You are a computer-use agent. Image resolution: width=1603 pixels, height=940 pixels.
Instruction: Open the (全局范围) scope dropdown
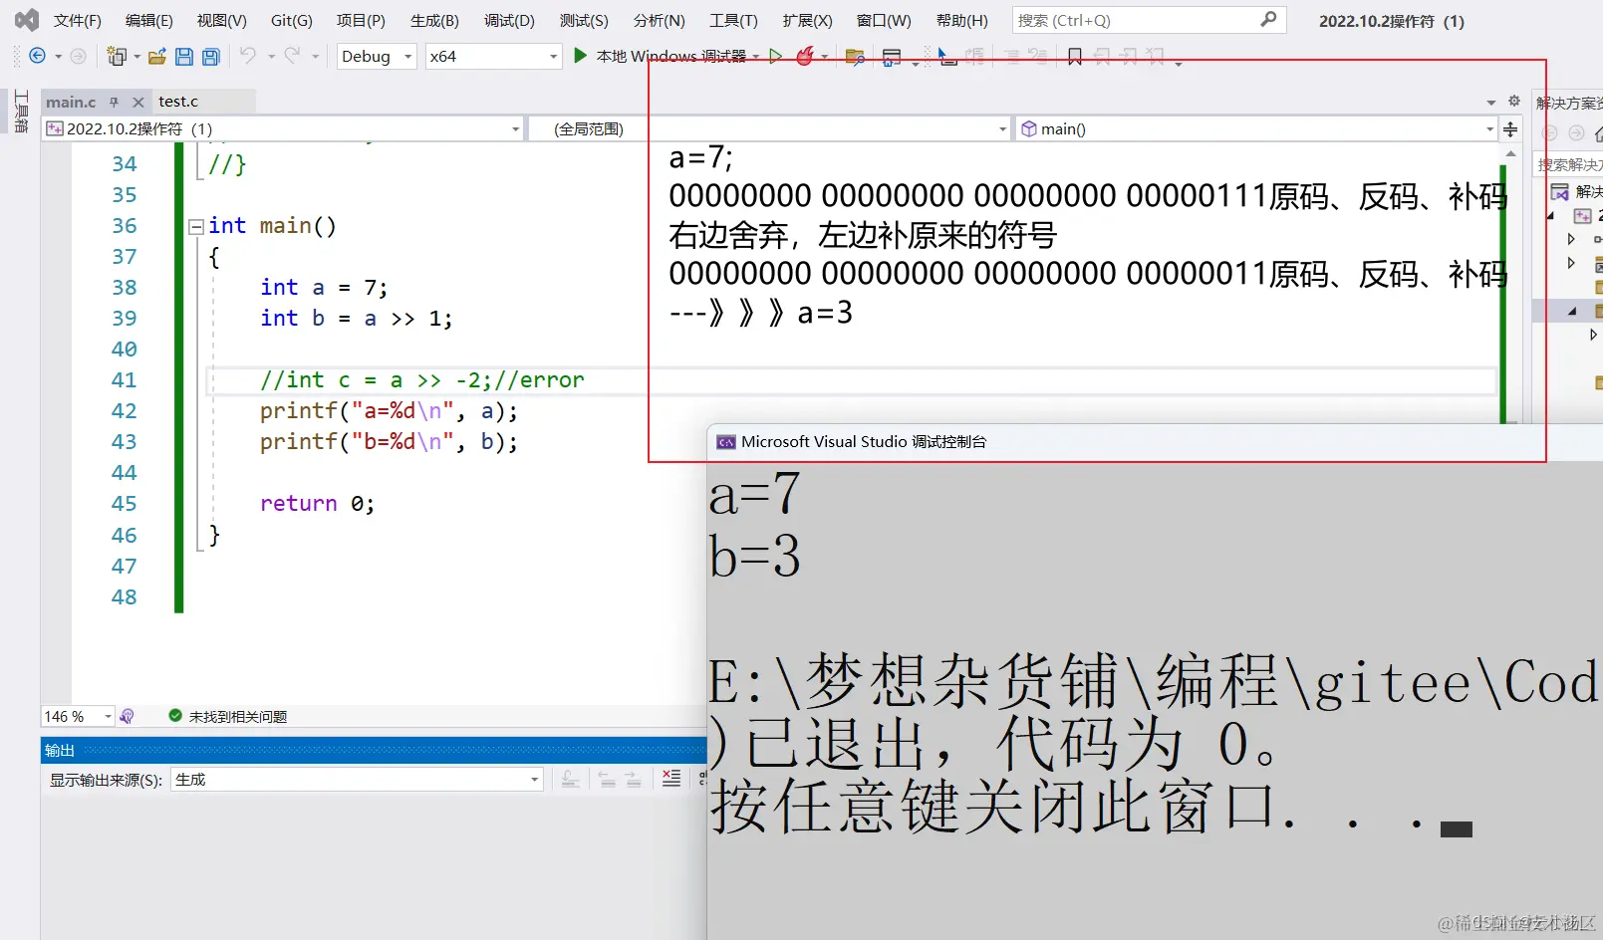(x=769, y=128)
